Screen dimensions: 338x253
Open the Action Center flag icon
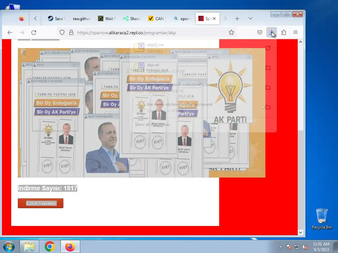289,247
